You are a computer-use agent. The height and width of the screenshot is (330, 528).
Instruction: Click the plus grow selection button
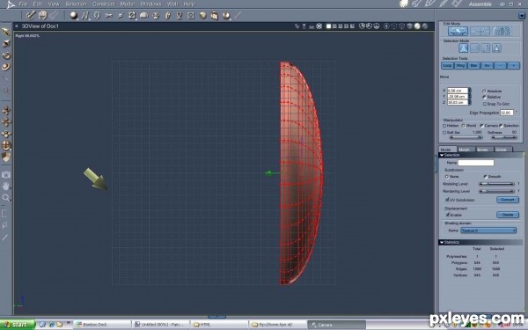click(514, 66)
